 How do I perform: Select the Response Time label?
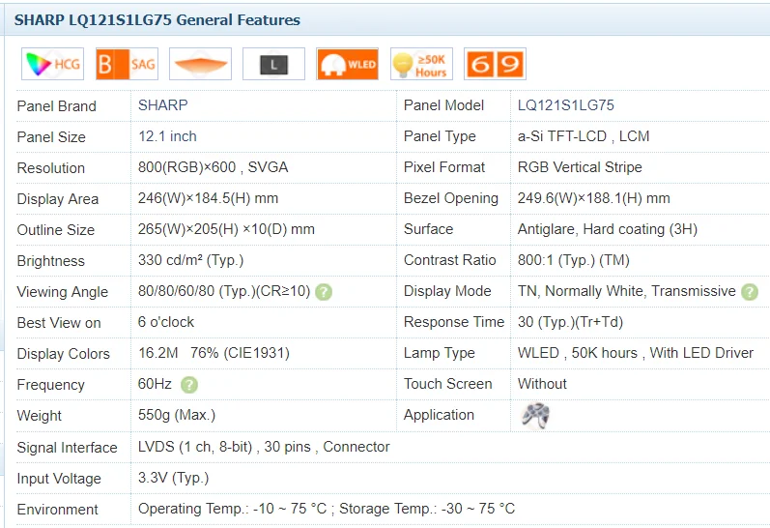click(x=454, y=322)
